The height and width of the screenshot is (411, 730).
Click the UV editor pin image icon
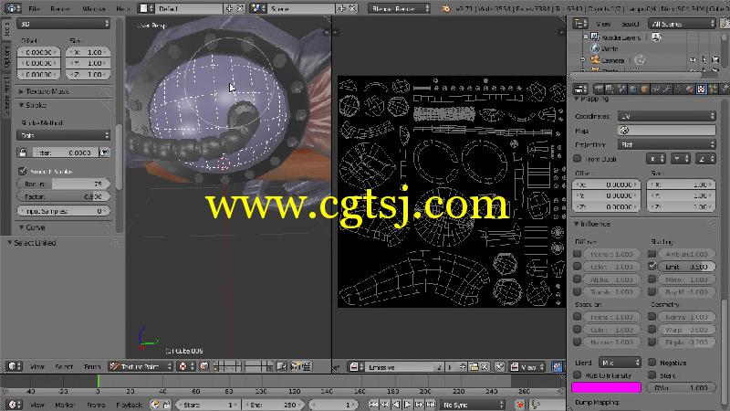499,367
